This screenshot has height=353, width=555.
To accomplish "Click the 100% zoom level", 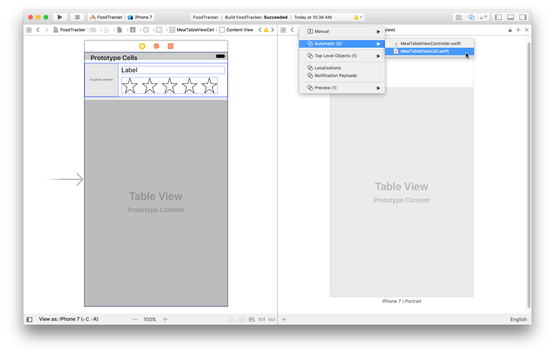I will [x=150, y=320].
